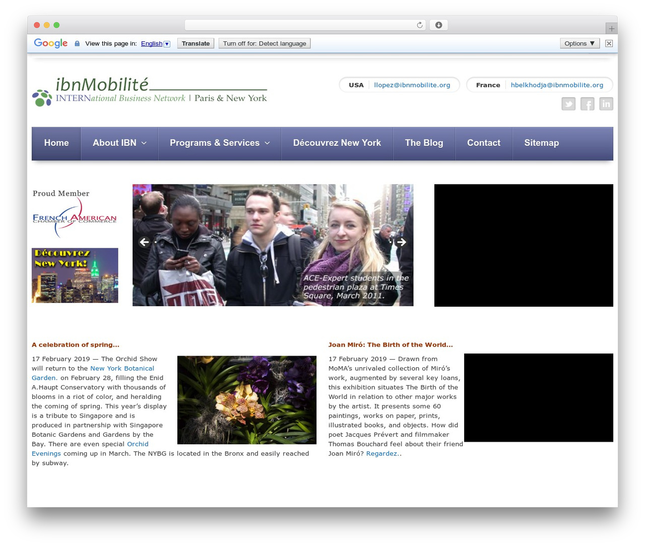Screen dimensions: 645x546
Task: Click the orchid photo thumbnail
Action: pos(247,400)
